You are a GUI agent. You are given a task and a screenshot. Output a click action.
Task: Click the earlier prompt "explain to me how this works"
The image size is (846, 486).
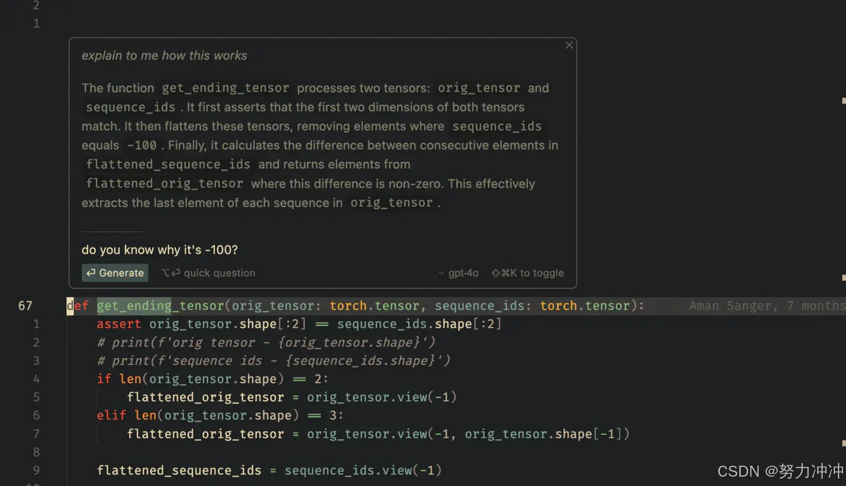click(x=164, y=55)
